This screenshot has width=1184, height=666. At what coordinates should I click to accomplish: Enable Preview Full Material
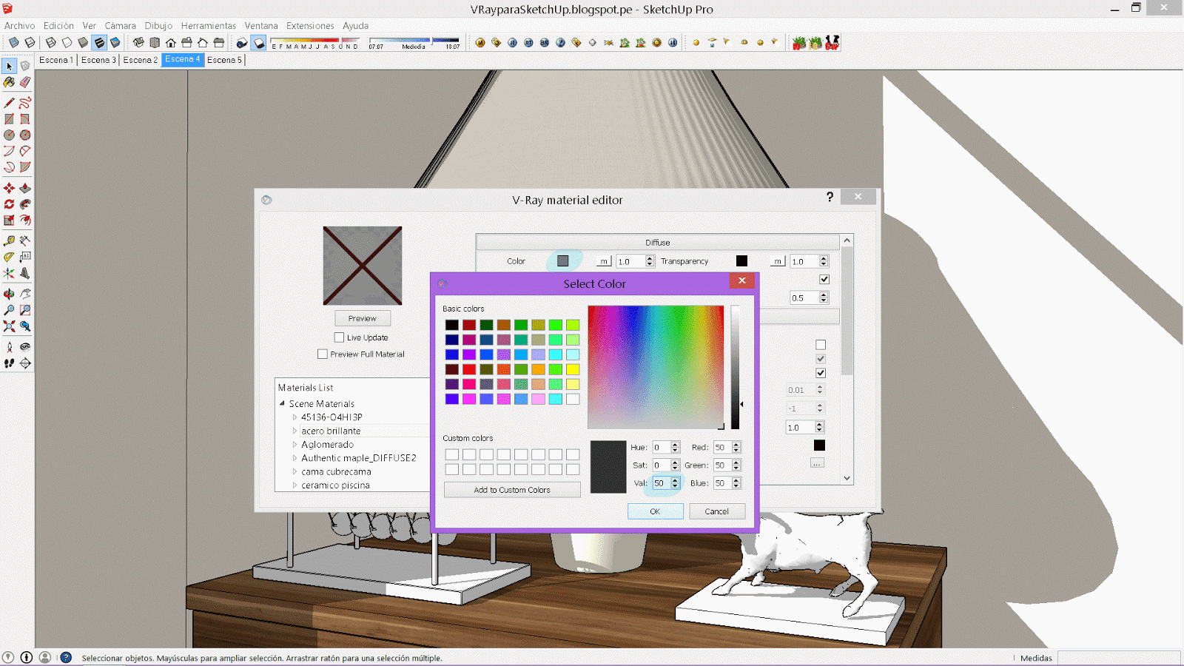point(323,354)
